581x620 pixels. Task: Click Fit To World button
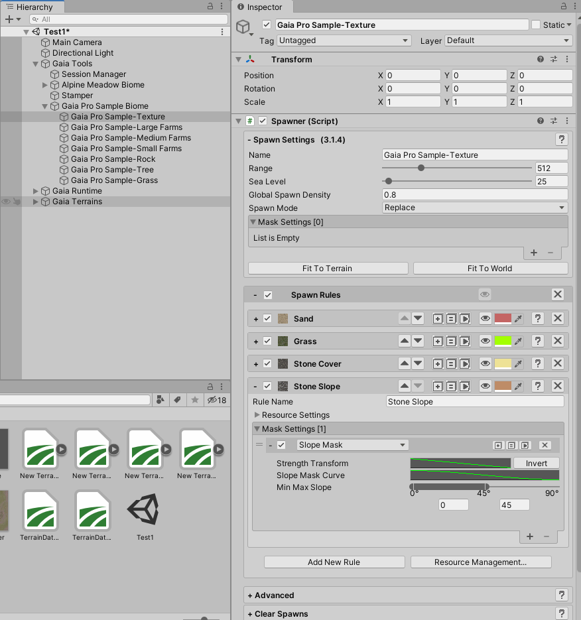(490, 268)
